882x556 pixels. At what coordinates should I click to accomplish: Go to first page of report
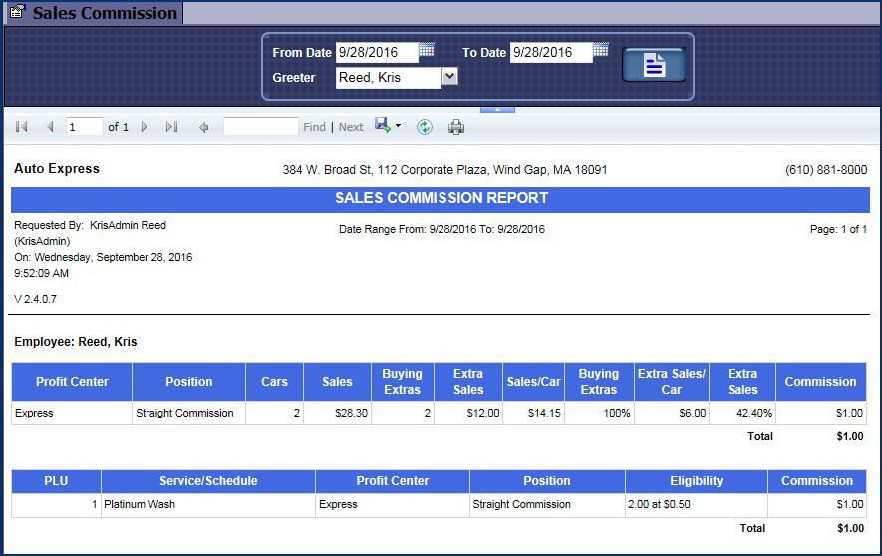pos(22,127)
